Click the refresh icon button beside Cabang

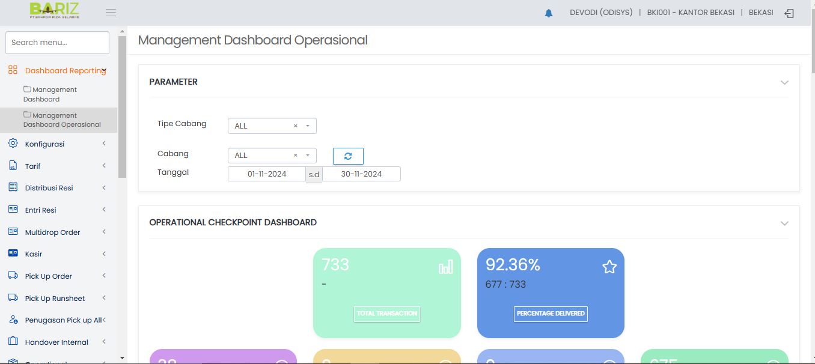[348, 156]
